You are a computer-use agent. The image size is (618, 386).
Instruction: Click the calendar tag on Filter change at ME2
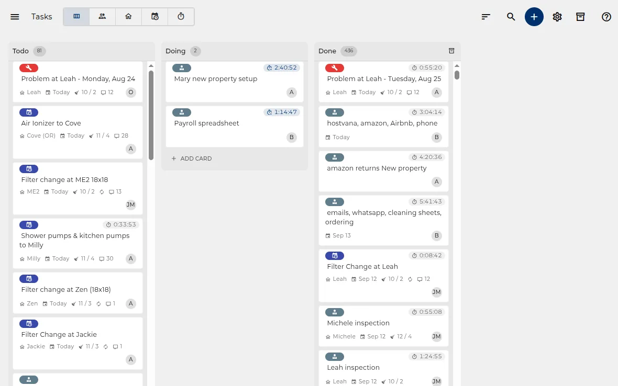click(29, 169)
